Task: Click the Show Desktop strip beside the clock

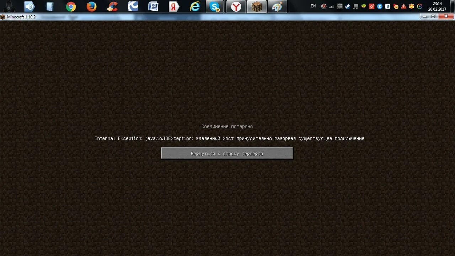Action: click(x=452, y=6)
